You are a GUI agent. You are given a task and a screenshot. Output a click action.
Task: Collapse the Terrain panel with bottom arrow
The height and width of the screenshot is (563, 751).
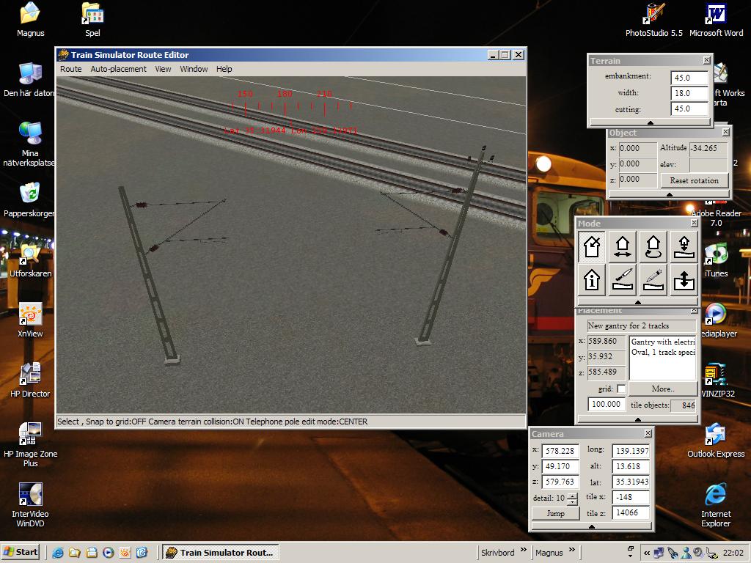(650, 122)
